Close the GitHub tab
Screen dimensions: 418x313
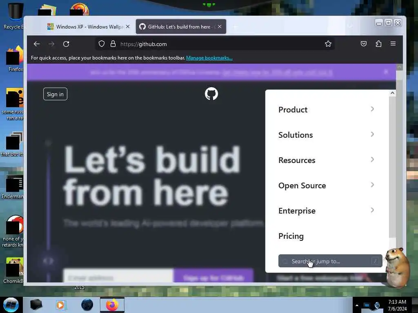click(219, 26)
